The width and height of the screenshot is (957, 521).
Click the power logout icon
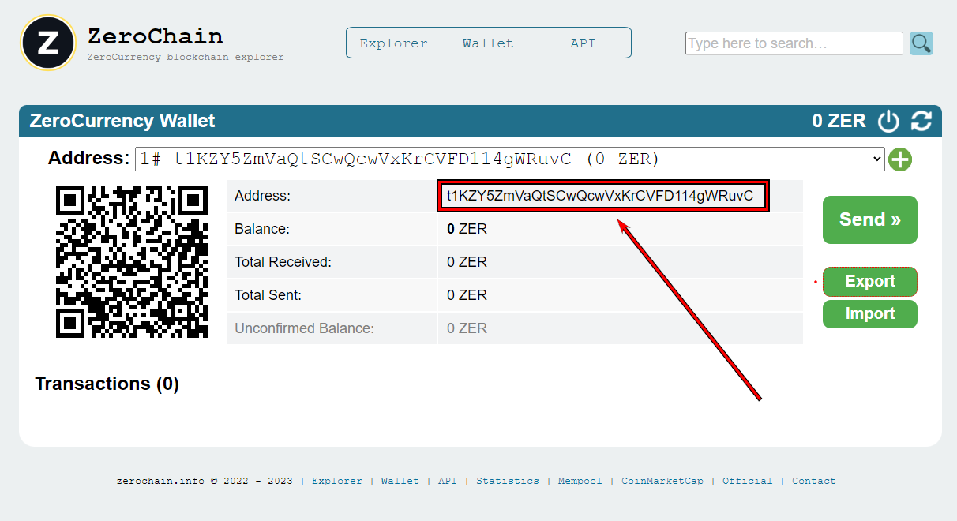tap(889, 121)
